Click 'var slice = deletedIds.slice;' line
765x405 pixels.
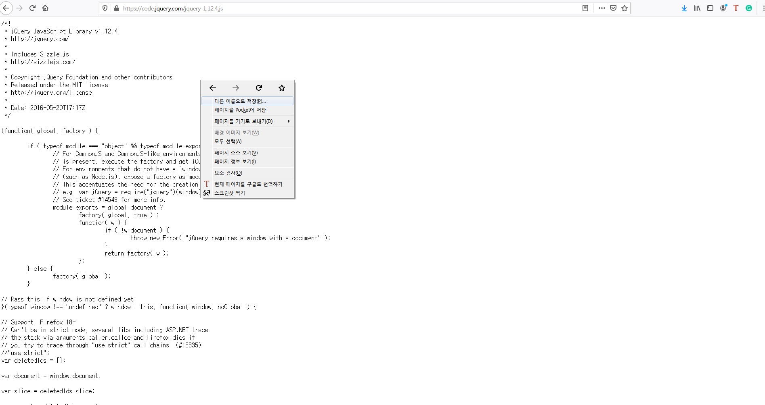pyautogui.click(x=48, y=391)
